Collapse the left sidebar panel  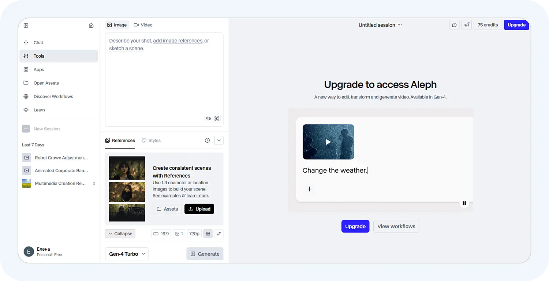point(26,26)
